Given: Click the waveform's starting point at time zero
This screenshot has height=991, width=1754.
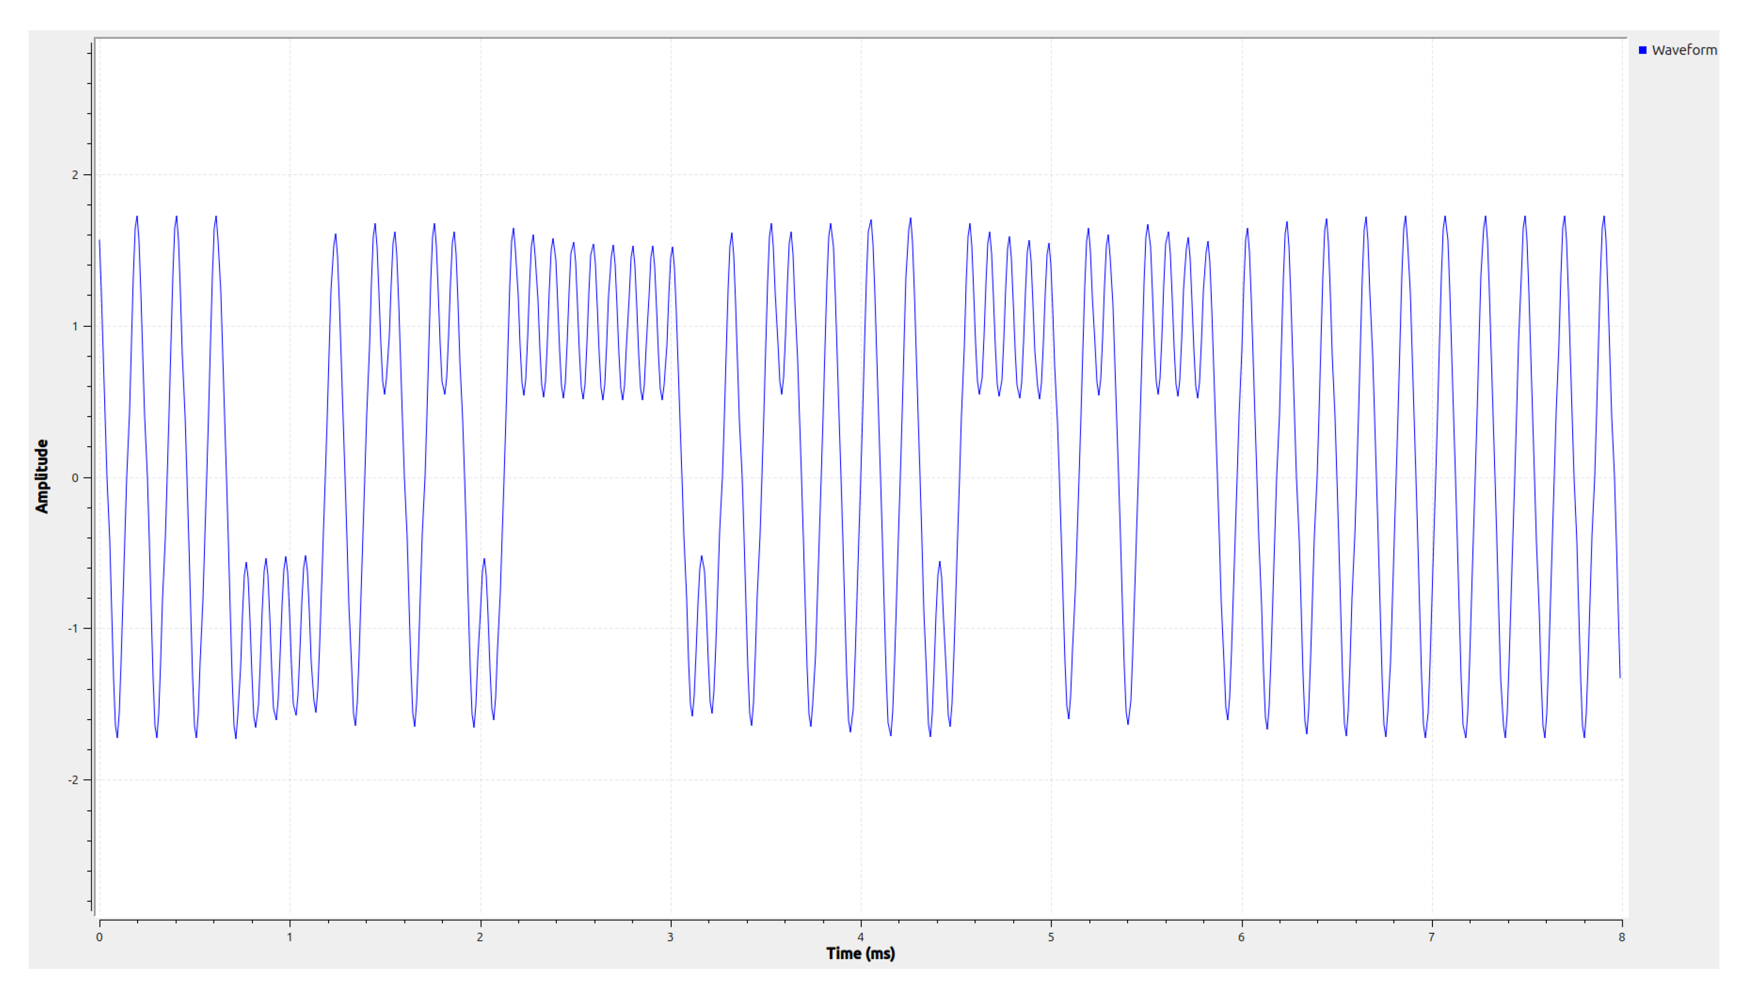Looking at the screenshot, I should 99,240.
